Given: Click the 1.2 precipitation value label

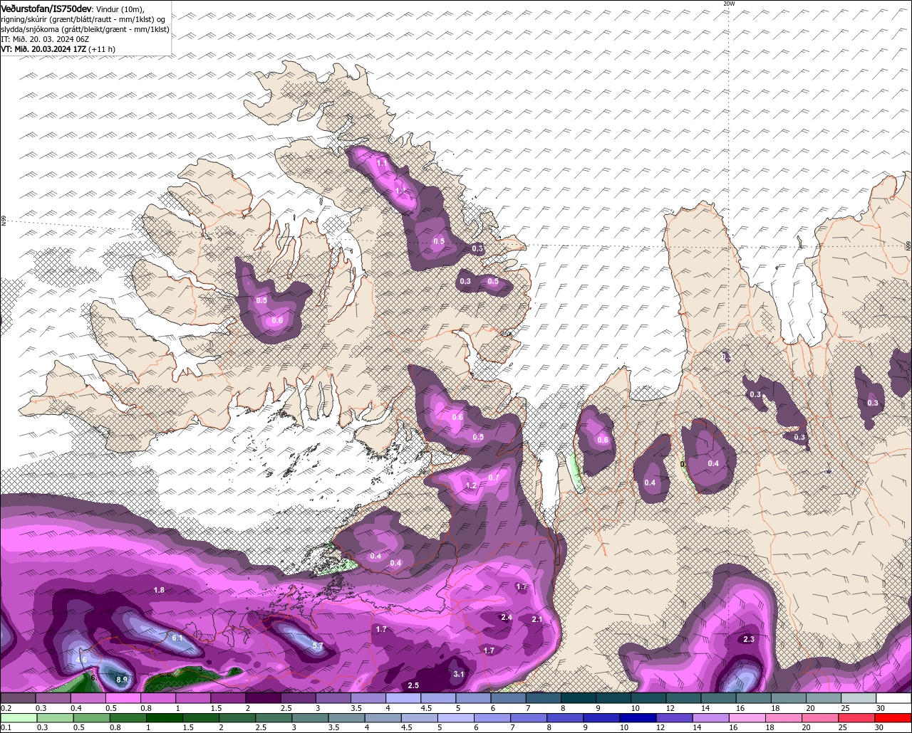Looking at the screenshot, I should tap(471, 485).
